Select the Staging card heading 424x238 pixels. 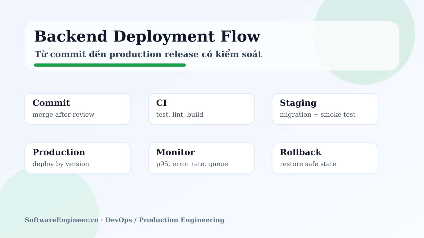point(298,103)
